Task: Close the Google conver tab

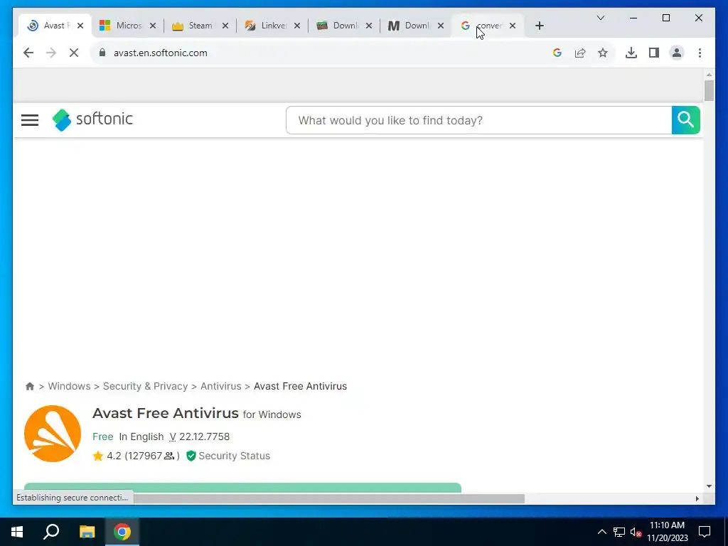Action: pyautogui.click(x=513, y=26)
